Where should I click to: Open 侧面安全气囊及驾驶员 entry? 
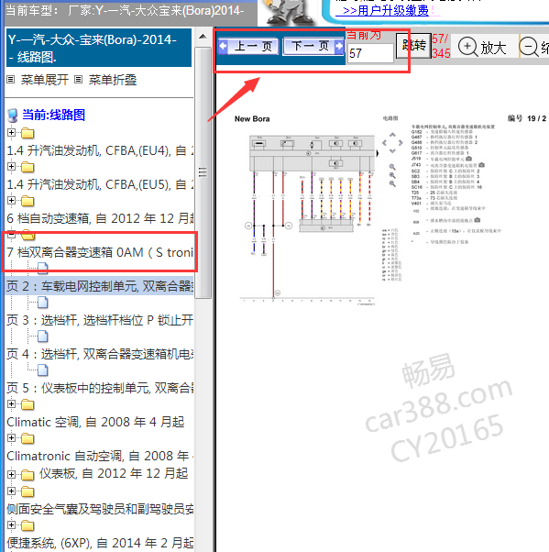[100, 509]
